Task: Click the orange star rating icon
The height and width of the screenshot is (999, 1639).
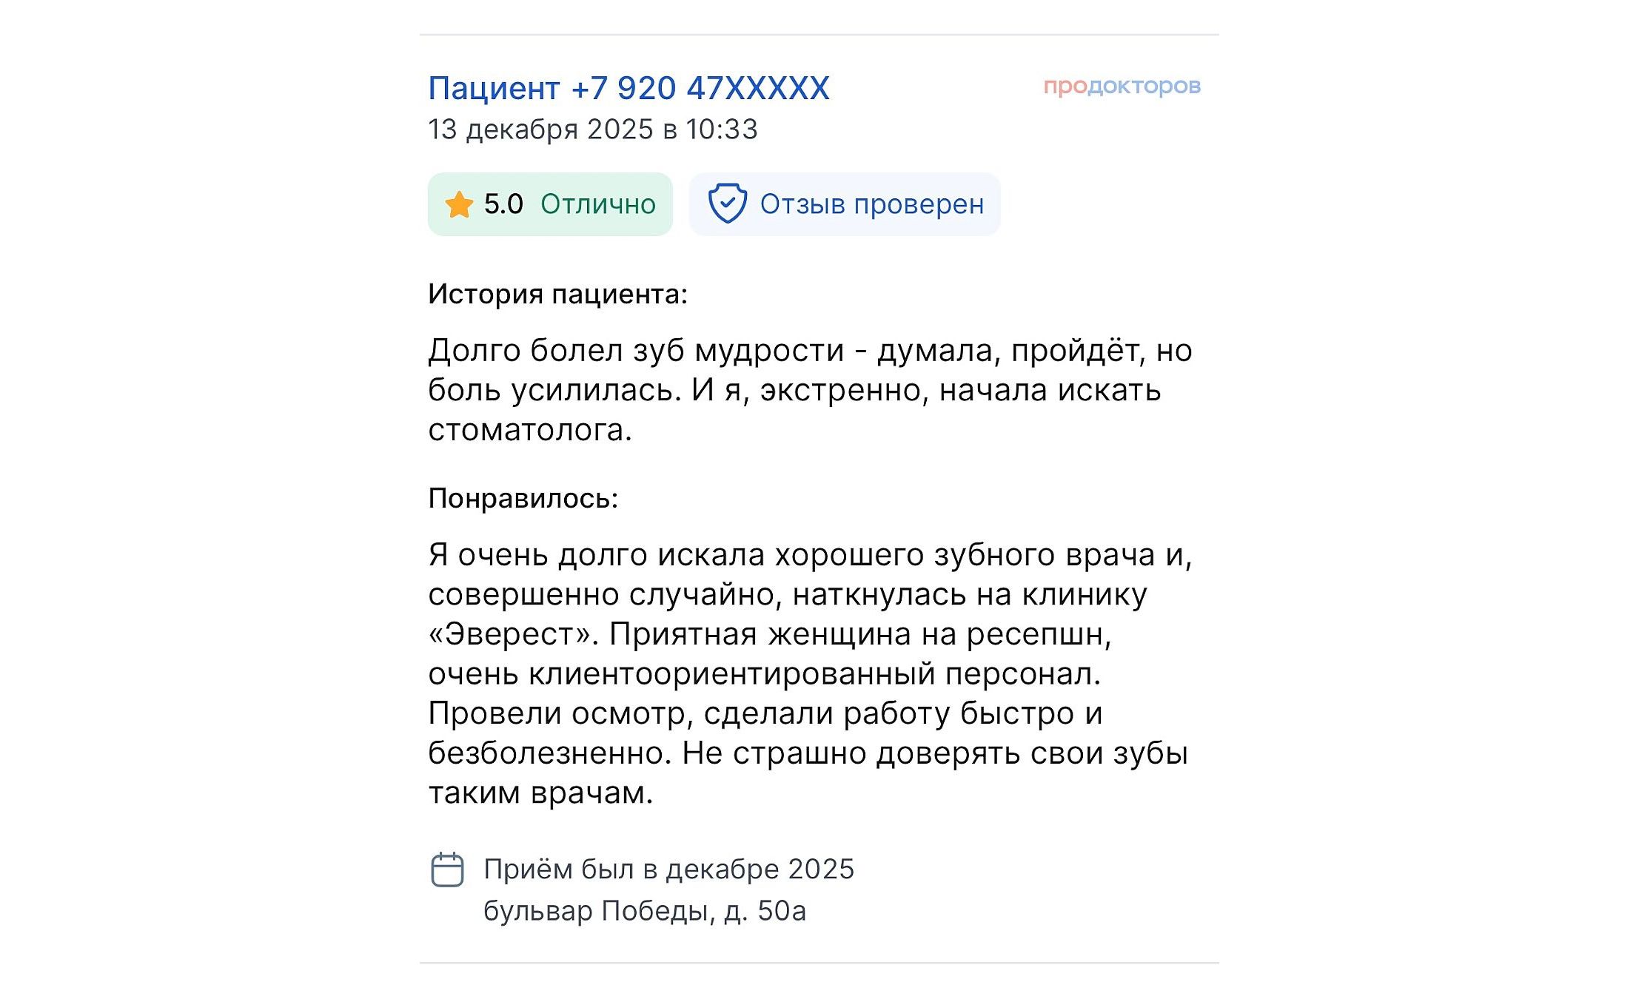Action: 459,205
